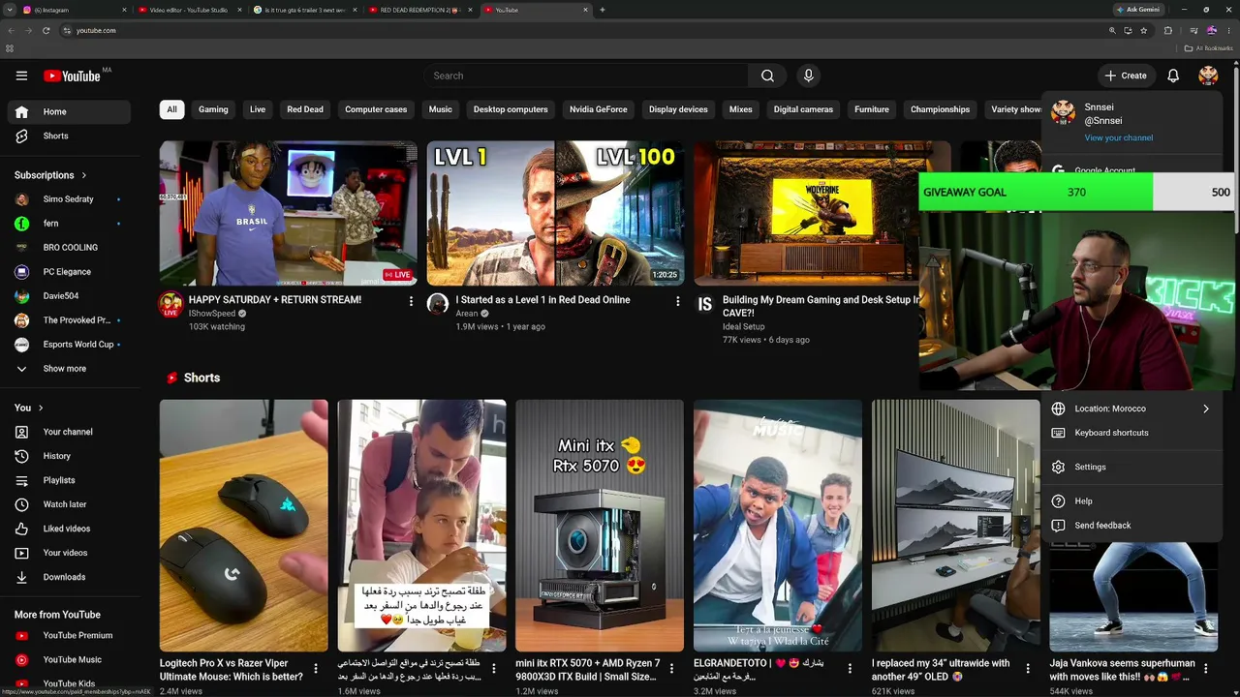Open Liked videos
Viewport: 1240px width, 697px height.
click(x=68, y=529)
